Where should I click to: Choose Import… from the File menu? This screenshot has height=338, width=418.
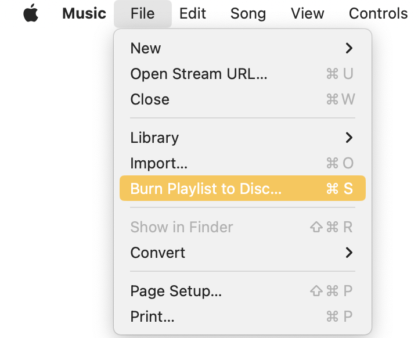158,163
